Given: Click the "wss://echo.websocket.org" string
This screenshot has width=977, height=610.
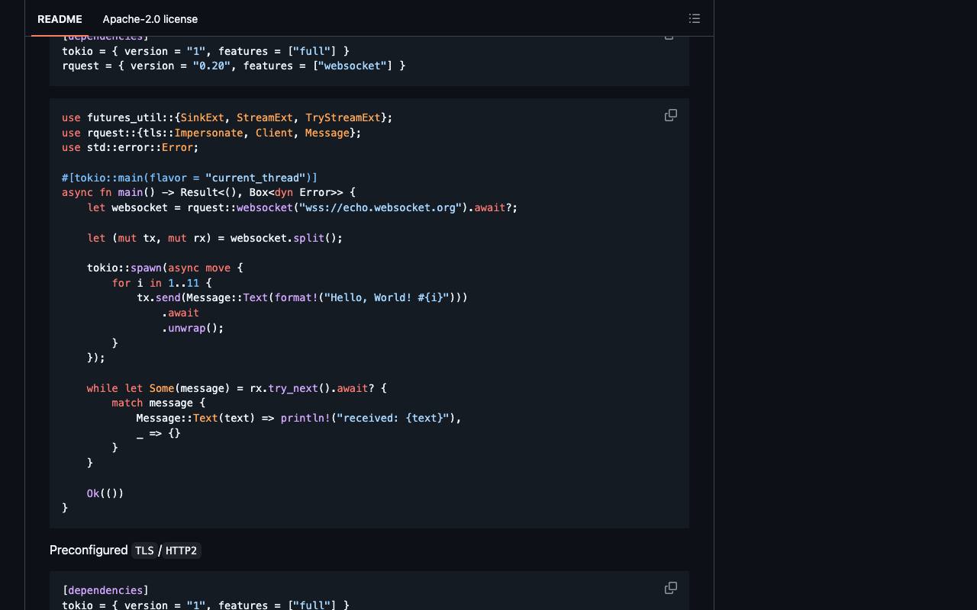Looking at the screenshot, I should coord(381,207).
